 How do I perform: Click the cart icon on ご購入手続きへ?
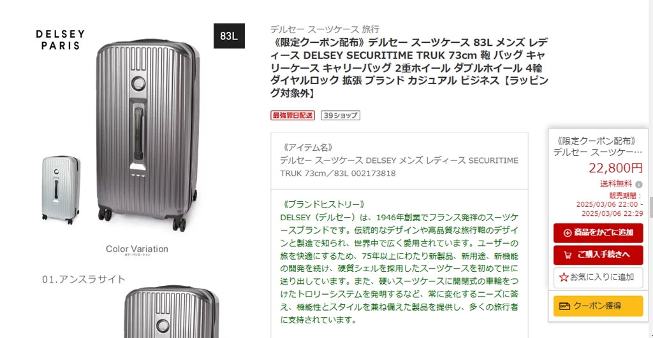click(x=568, y=255)
